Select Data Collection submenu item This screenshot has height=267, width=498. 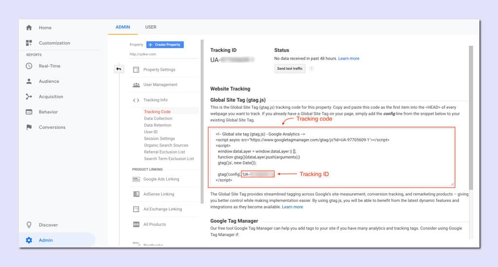point(158,118)
